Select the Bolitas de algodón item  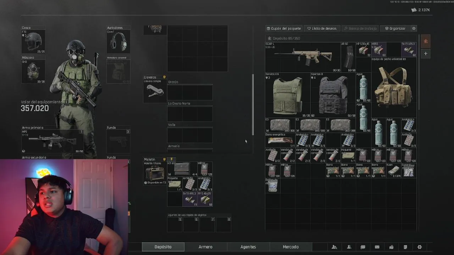[x=273, y=185]
